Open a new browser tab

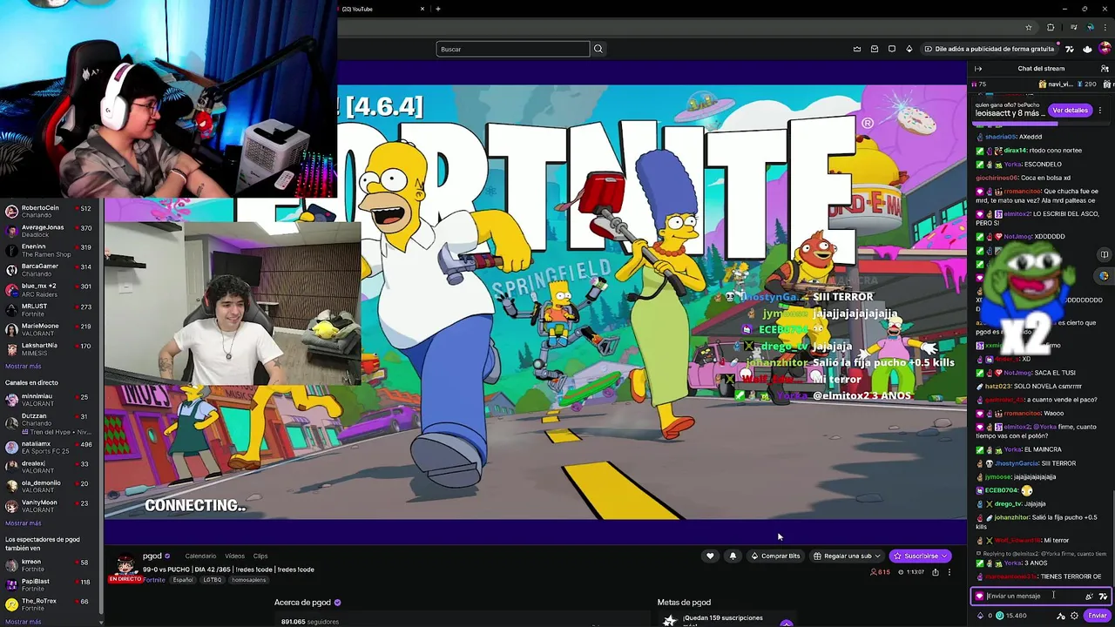point(438,9)
